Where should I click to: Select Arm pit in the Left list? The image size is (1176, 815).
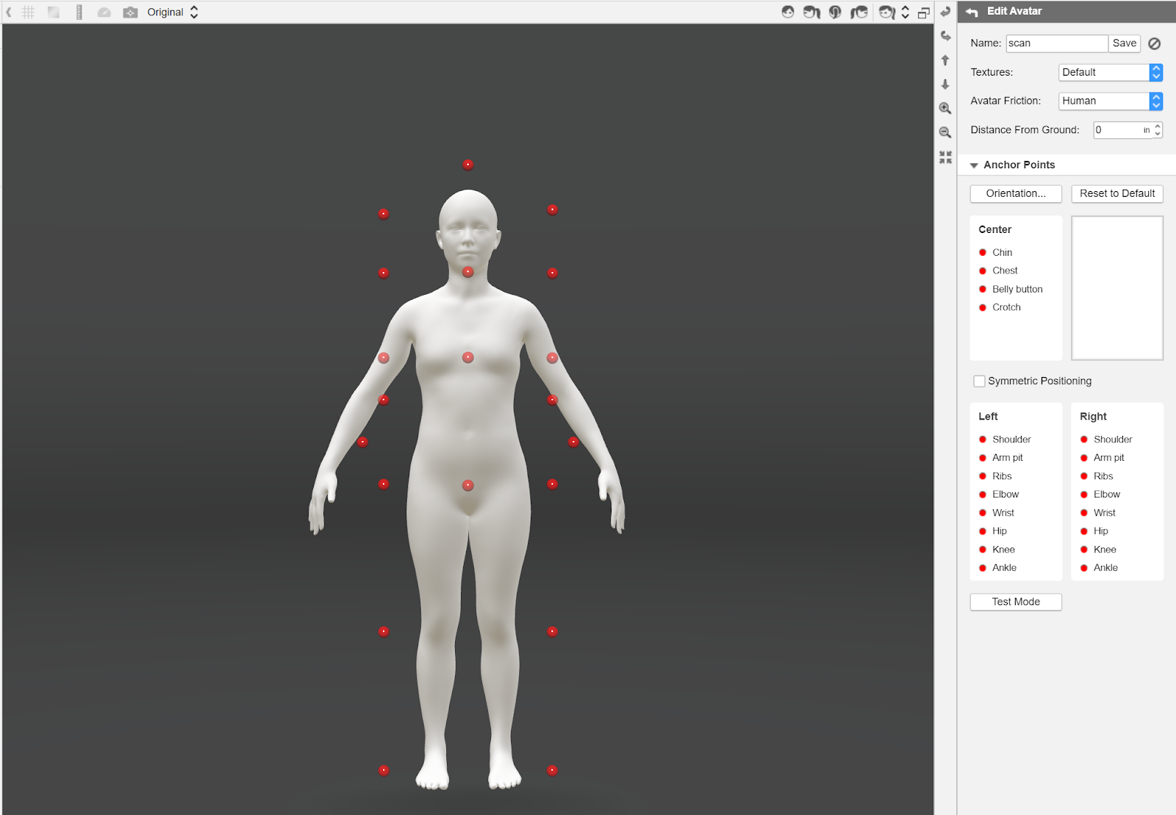(x=1007, y=458)
